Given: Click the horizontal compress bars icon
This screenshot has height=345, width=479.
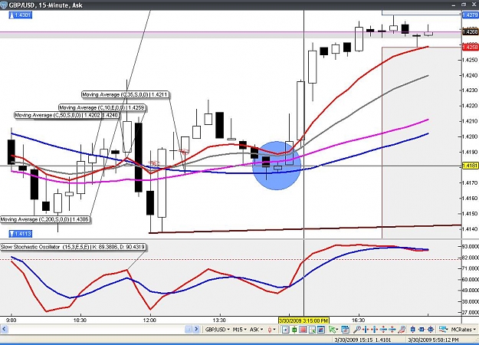Looking at the screenshot, I should coord(366,330).
